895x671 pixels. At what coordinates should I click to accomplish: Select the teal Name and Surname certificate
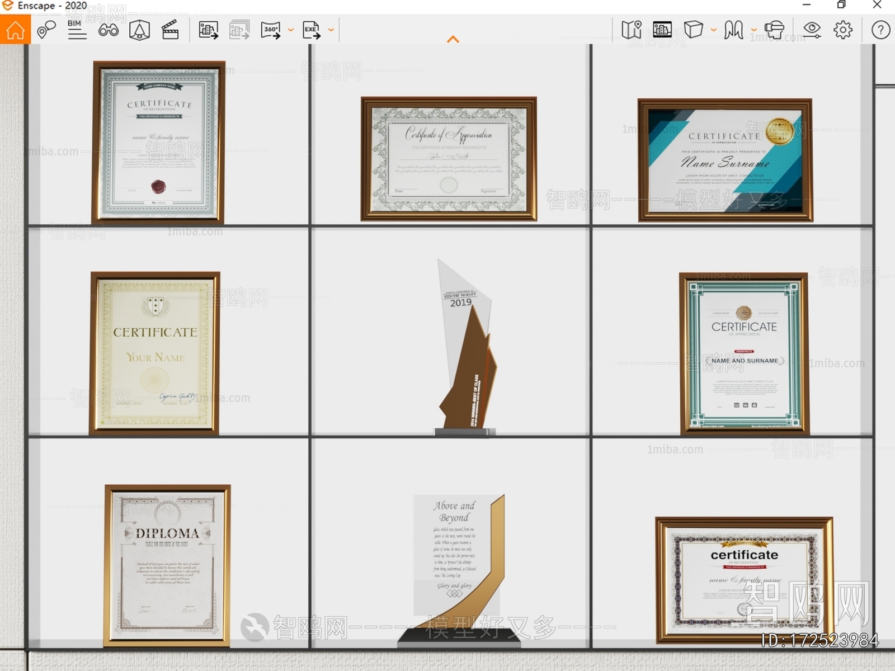744,353
